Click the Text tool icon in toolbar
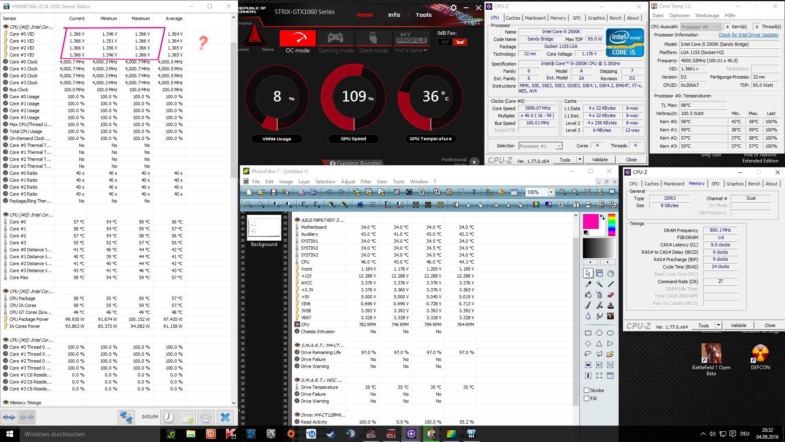The width and height of the screenshot is (785, 442). 474,192
